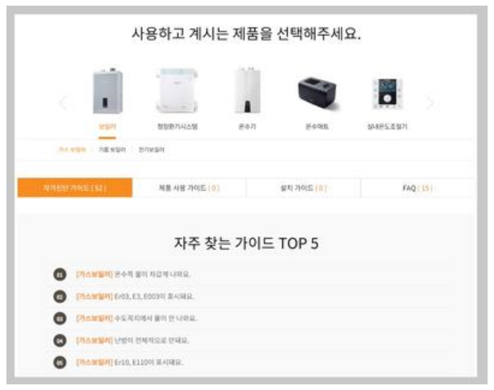The width and height of the screenshot is (494, 390).
Task: Open the 제품 사용 가이드 tab
Action: pos(189,187)
